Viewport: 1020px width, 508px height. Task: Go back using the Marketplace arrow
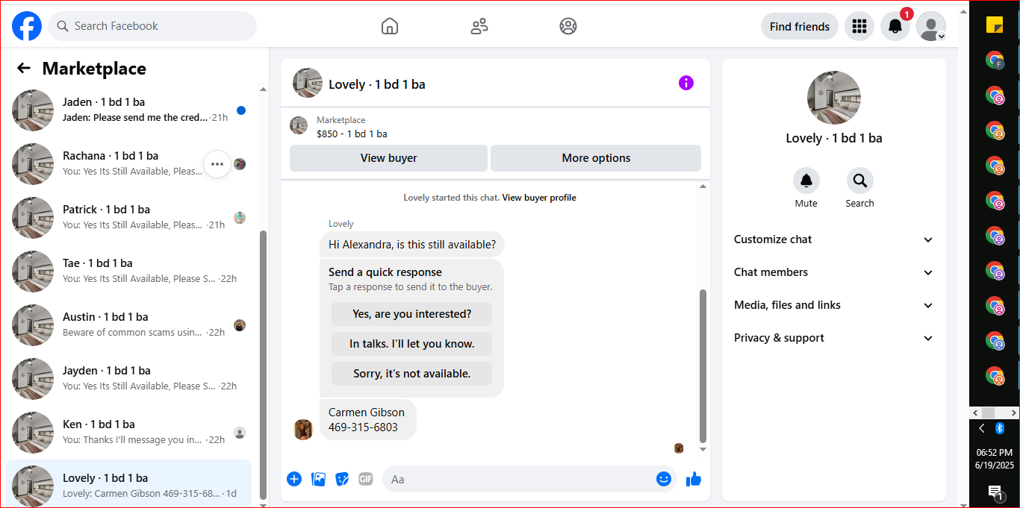[24, 69]
